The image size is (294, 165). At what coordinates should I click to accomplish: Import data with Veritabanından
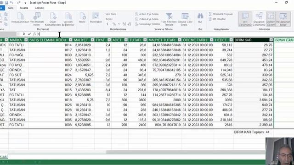(x=20, y=18)
